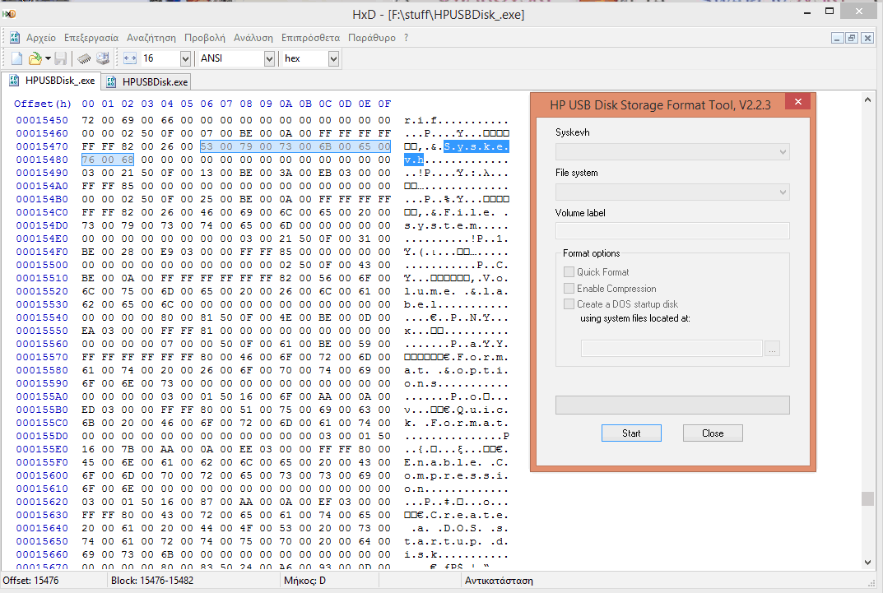Click decoded text 'k. .F.o.r.m.a.t.'
This screenshot has width=883, height=593.
click(456, 423)
